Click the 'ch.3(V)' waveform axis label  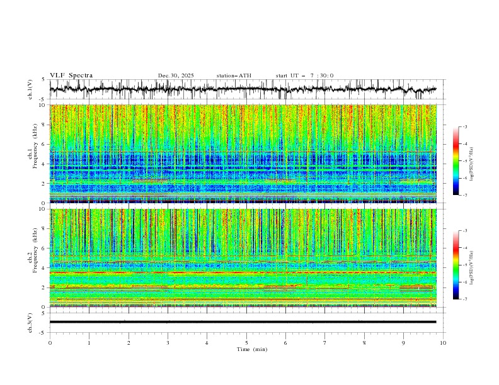coord(30,323)
